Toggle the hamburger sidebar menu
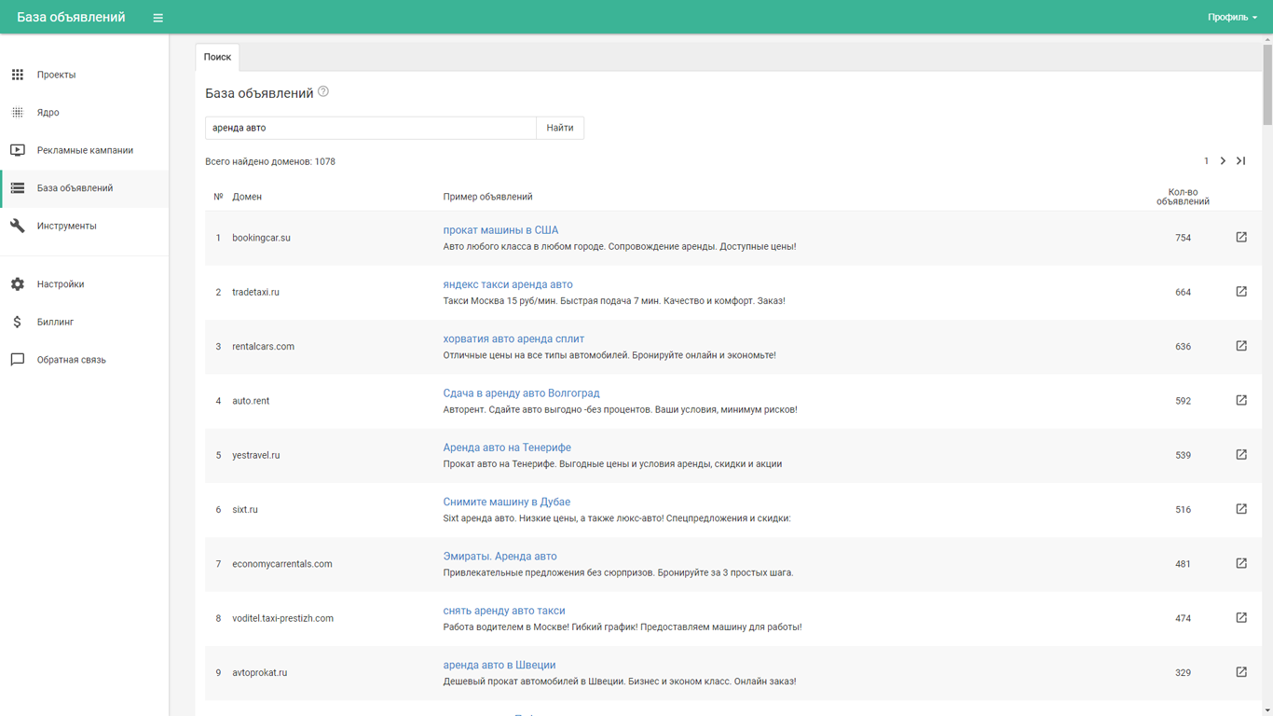Viewport: 1273px width, 716px height. coord(157,18)
